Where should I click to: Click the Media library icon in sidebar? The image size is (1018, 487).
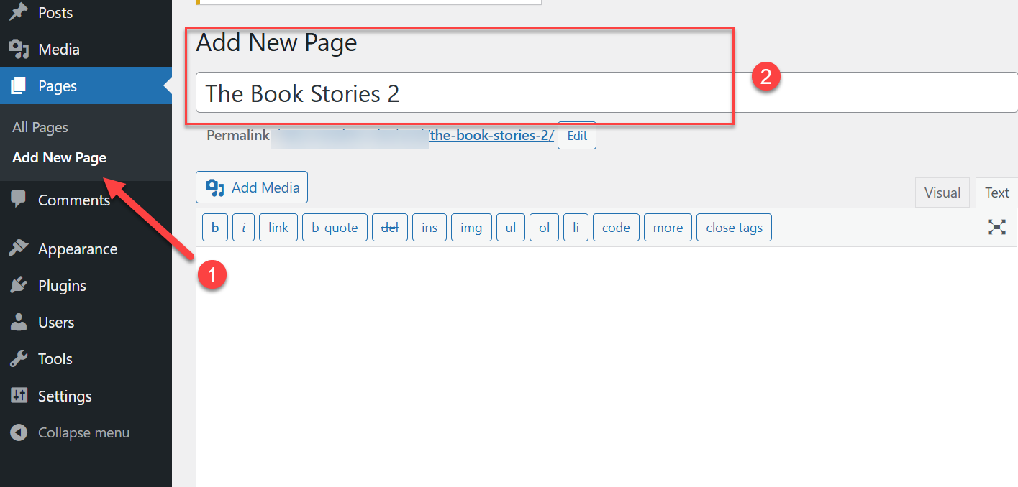click(x=19, y=50)
